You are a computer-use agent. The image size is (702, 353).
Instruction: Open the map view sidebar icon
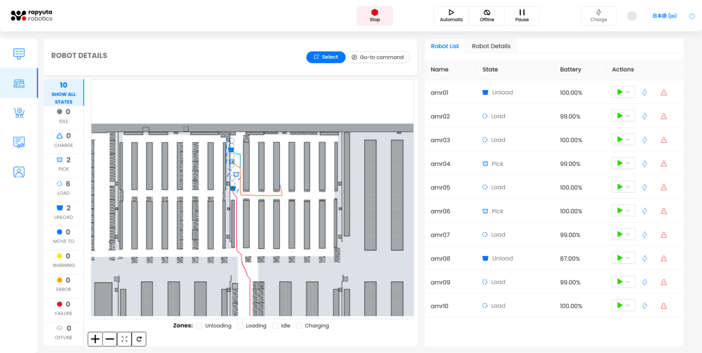pyautogui.click(x=19, y=83)
